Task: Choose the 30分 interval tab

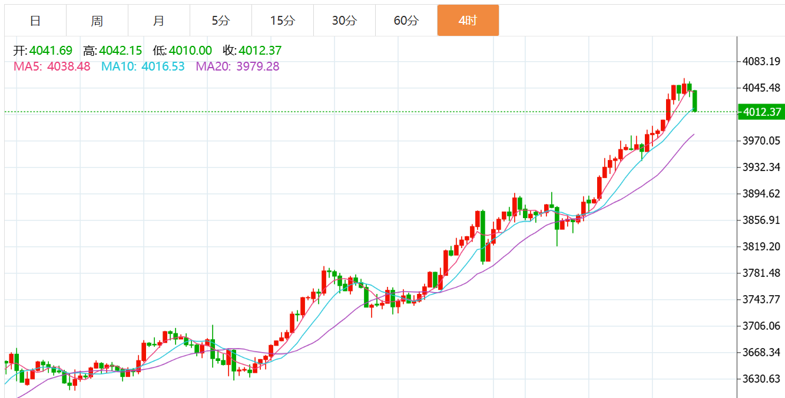Action: (345, 21)
